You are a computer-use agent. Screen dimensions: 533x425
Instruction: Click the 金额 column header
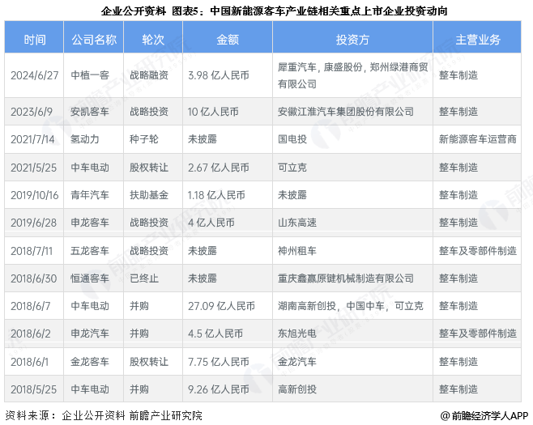pos(228,37)
